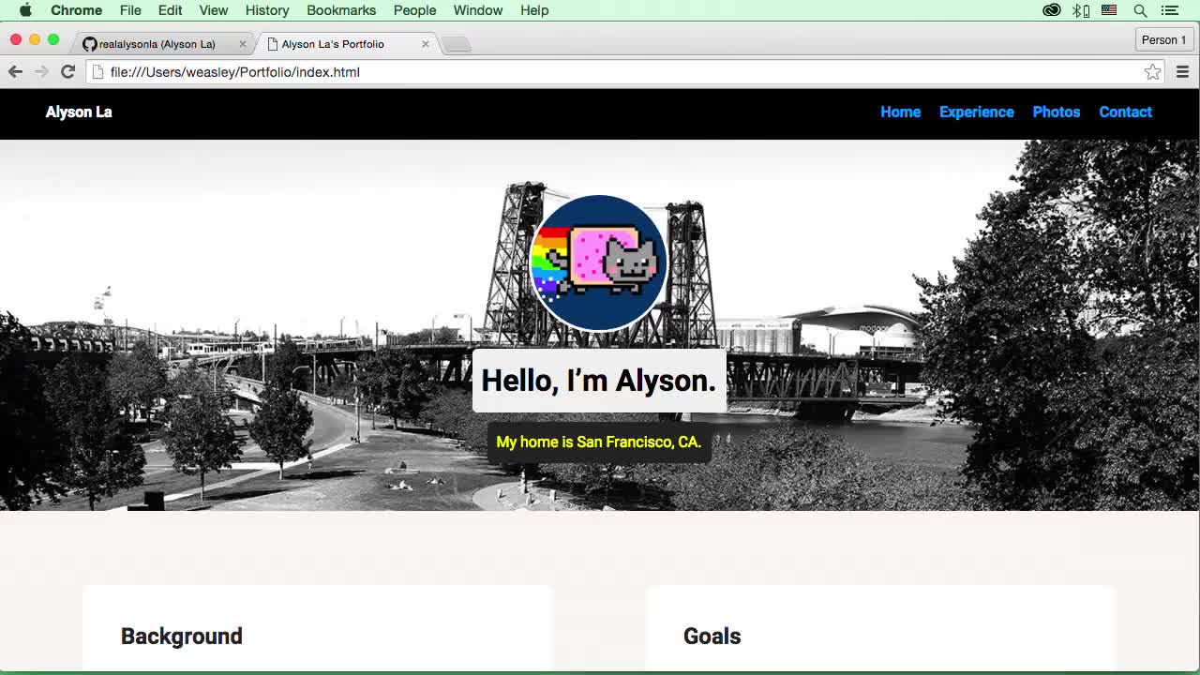Viewport: 1200px width, 675px height.
Task: Navigate to the Experience section
Action: [977, 112]
